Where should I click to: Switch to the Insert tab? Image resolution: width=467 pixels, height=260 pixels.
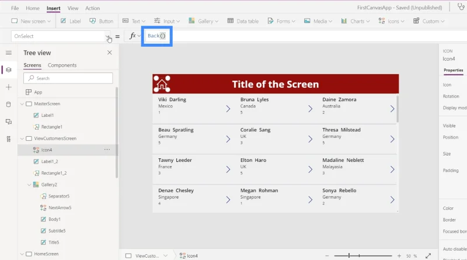point(53,8)
